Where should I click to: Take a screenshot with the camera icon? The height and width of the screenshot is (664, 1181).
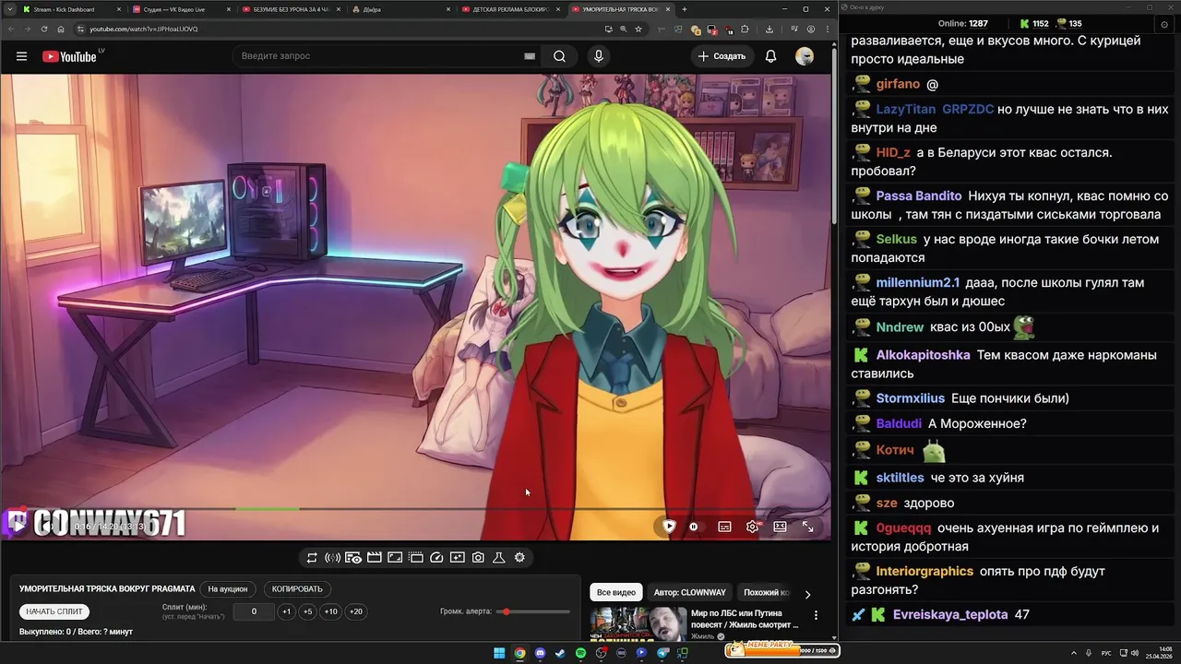click(x=478, y=558)
